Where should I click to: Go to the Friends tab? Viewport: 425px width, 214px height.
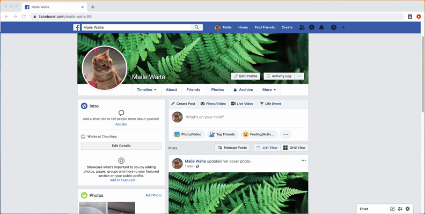click(193, 90)
